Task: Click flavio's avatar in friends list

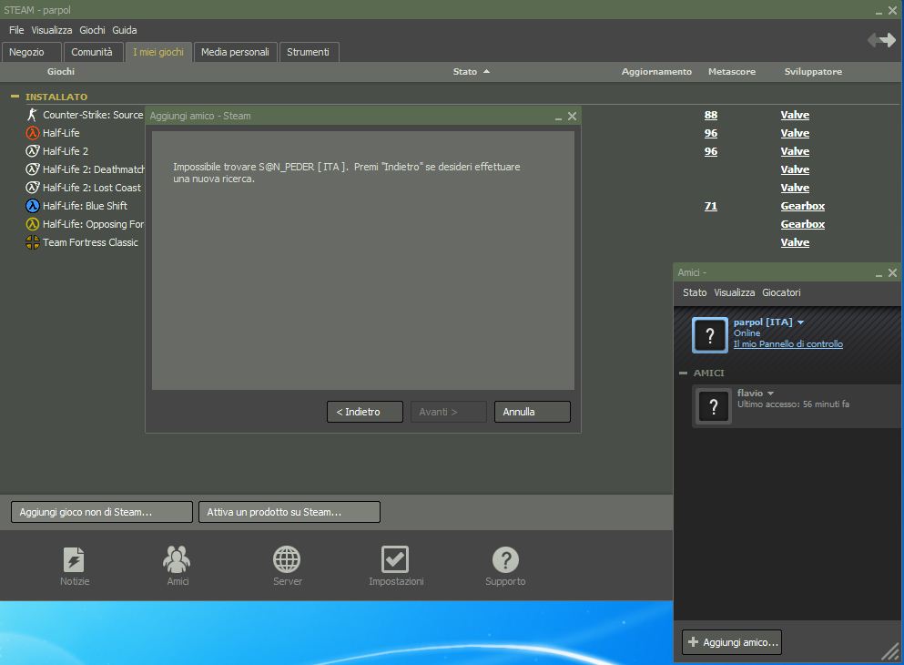Action: coord(713,406)
